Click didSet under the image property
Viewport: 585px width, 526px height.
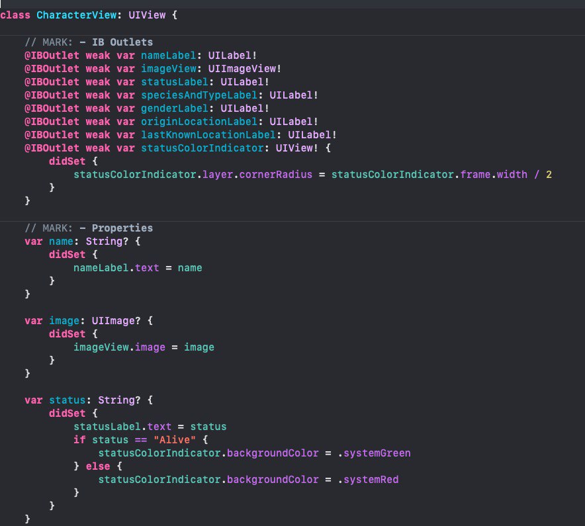pyautogui.click(x=67, y=334)
